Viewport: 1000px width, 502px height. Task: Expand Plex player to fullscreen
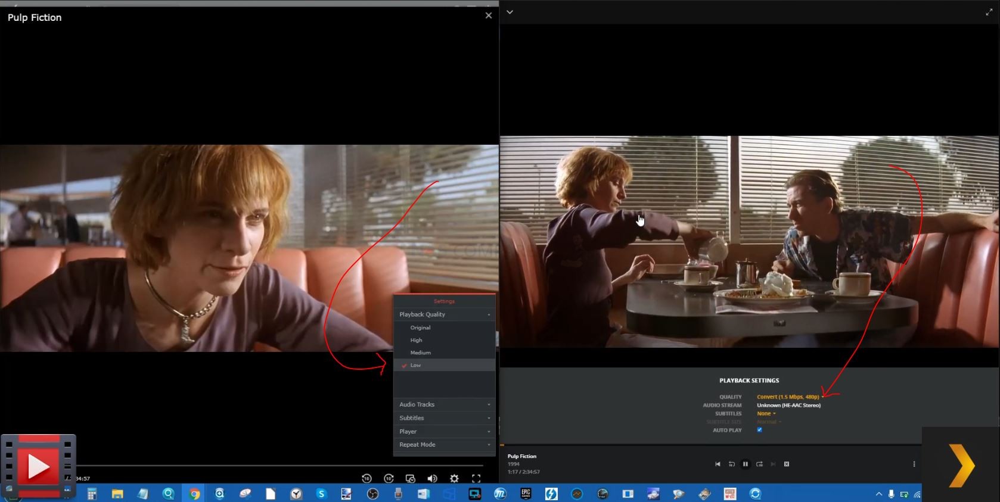989,12
